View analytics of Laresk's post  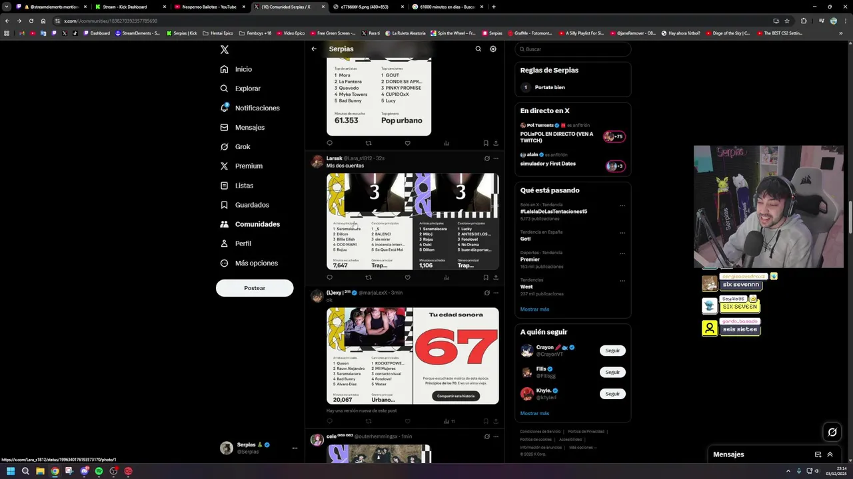pyautogui.click(x=446, y=277)
